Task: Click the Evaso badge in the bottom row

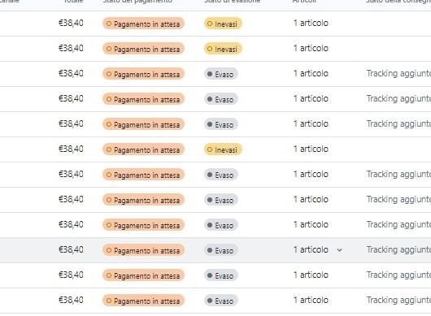Action: 221,301
